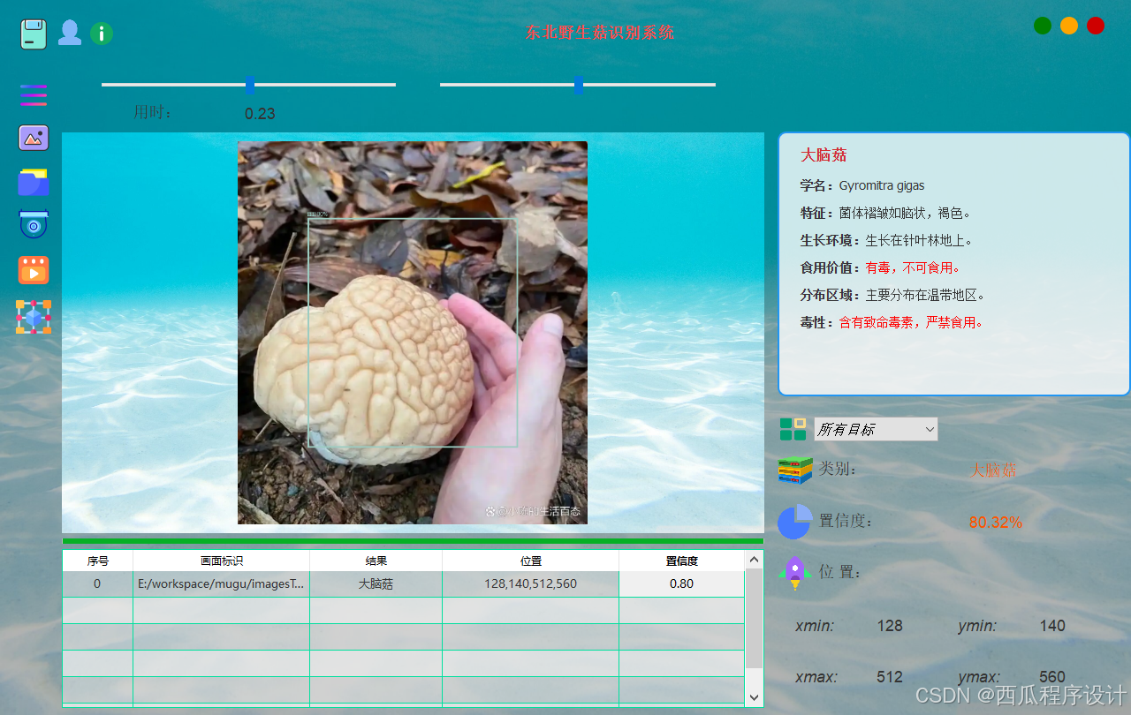Adjust the first threshold slider handle
The image size is (1131, 715).
click(250, 85)
